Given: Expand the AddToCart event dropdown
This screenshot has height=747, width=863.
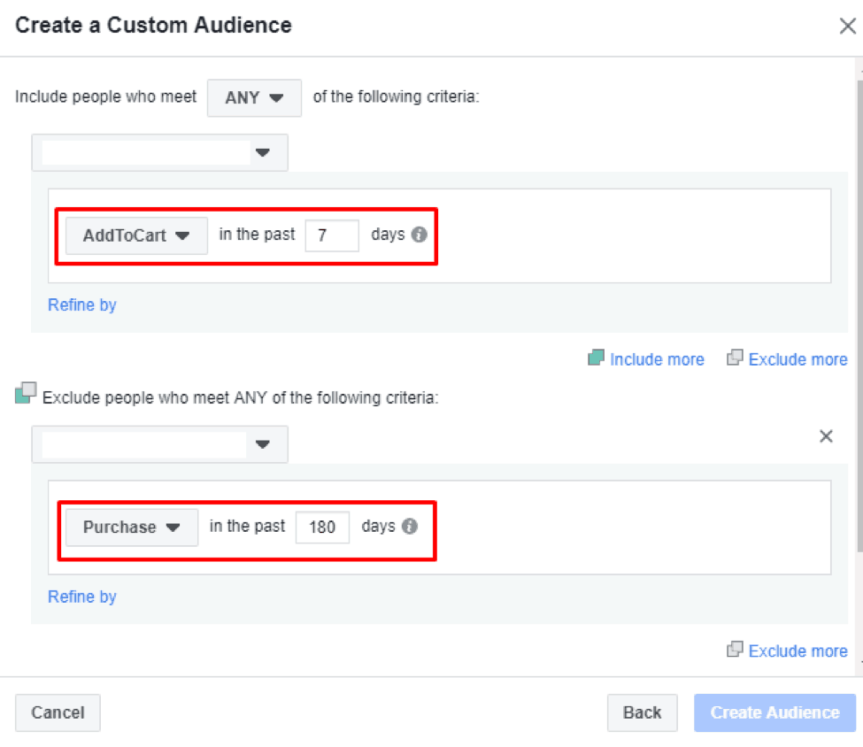Looking at the screenshot, I should (136, 236).
